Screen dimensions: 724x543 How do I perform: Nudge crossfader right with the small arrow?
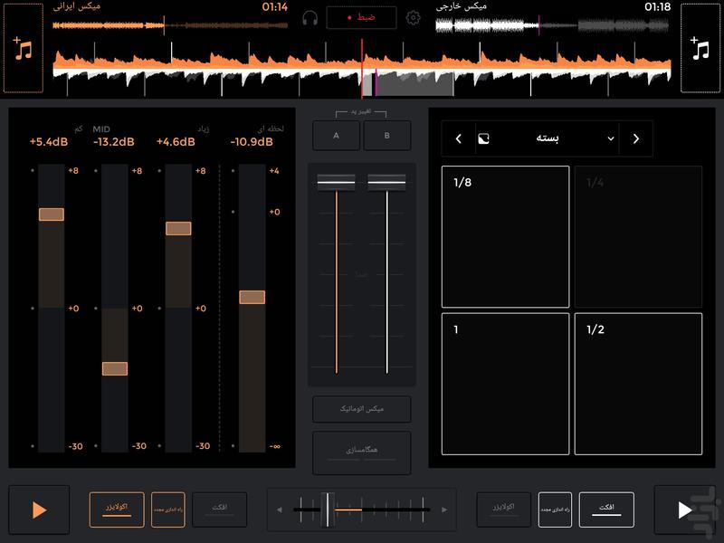[443, 510]
